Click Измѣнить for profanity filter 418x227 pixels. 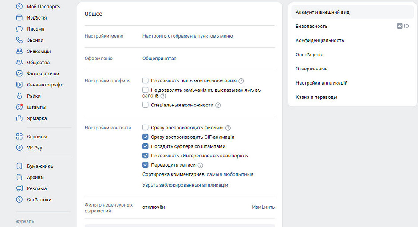[263, 207]
